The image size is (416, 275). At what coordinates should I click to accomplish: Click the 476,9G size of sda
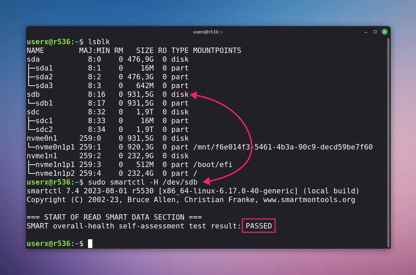pos(141,59)
